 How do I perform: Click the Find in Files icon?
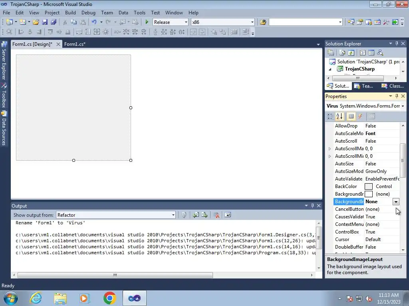tap(263, 22)
